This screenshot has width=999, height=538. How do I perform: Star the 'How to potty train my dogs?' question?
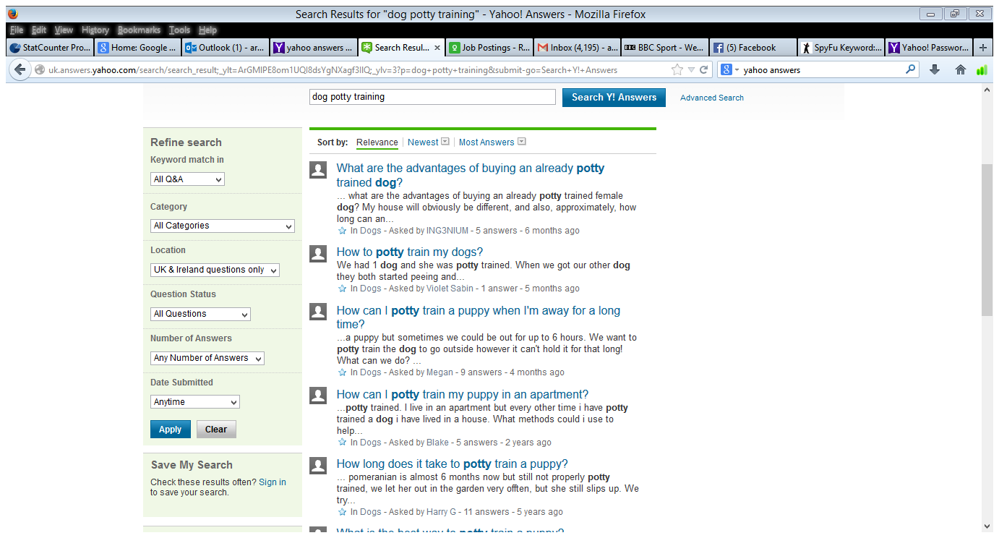pos(343,289)
